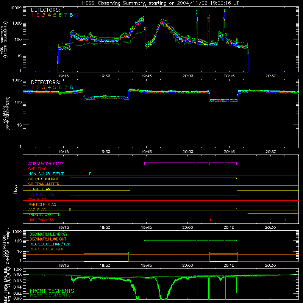The height and width of the screenshot is (303, 303).
Task: Click green detector 6 in rear segments legend
Action: point(60,87)
